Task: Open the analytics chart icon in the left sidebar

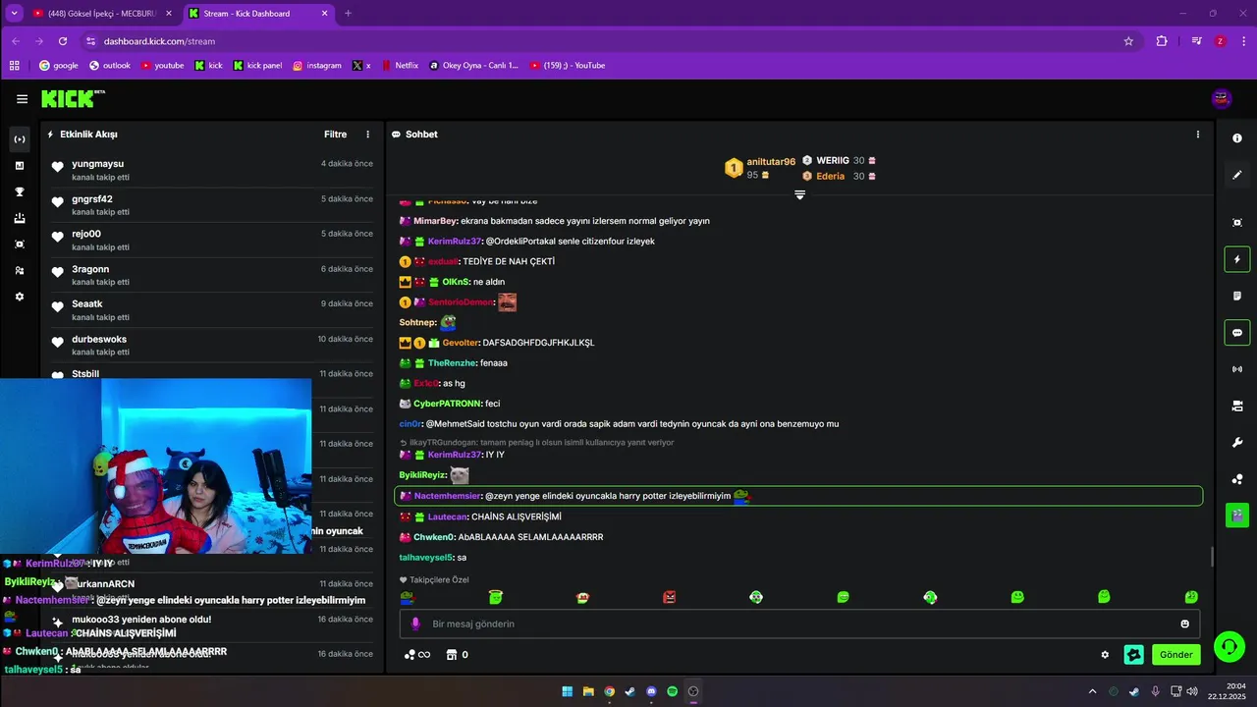Action: [x=20, y=166]
